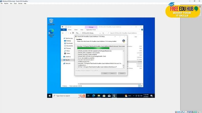Open the VirtualBox Help menu
The image size is (202, 113).
pyautogui.click(x=25, y=3)
